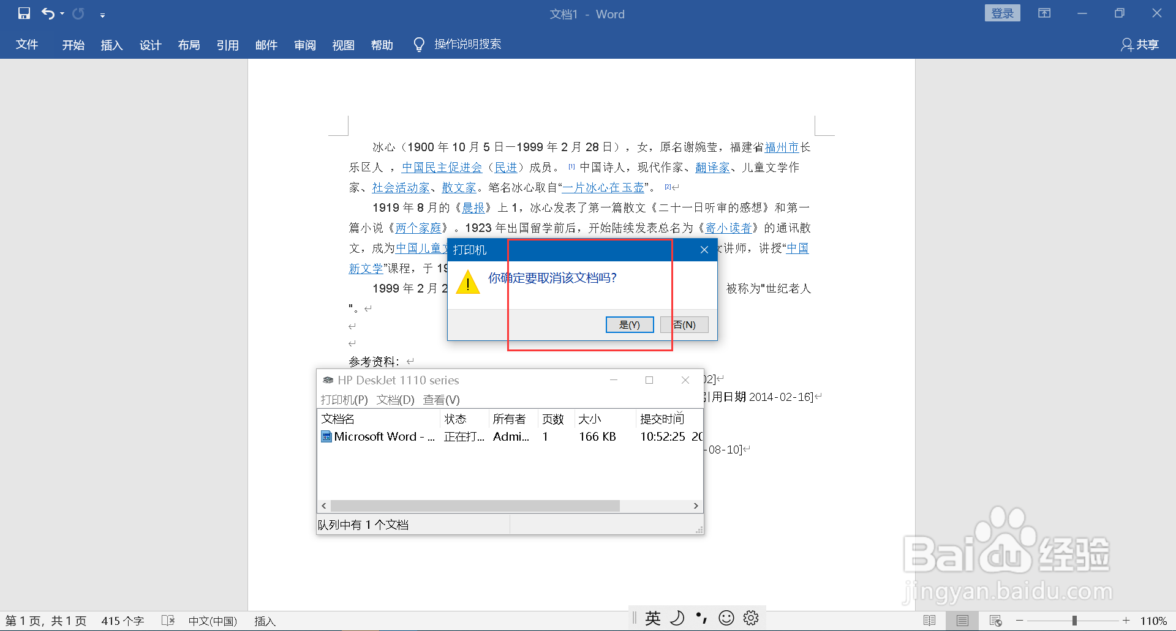Image resolution: width=1176 pixels, height=631 pixels.
Task: Click the 大小 column header
Action: point(605,419)
